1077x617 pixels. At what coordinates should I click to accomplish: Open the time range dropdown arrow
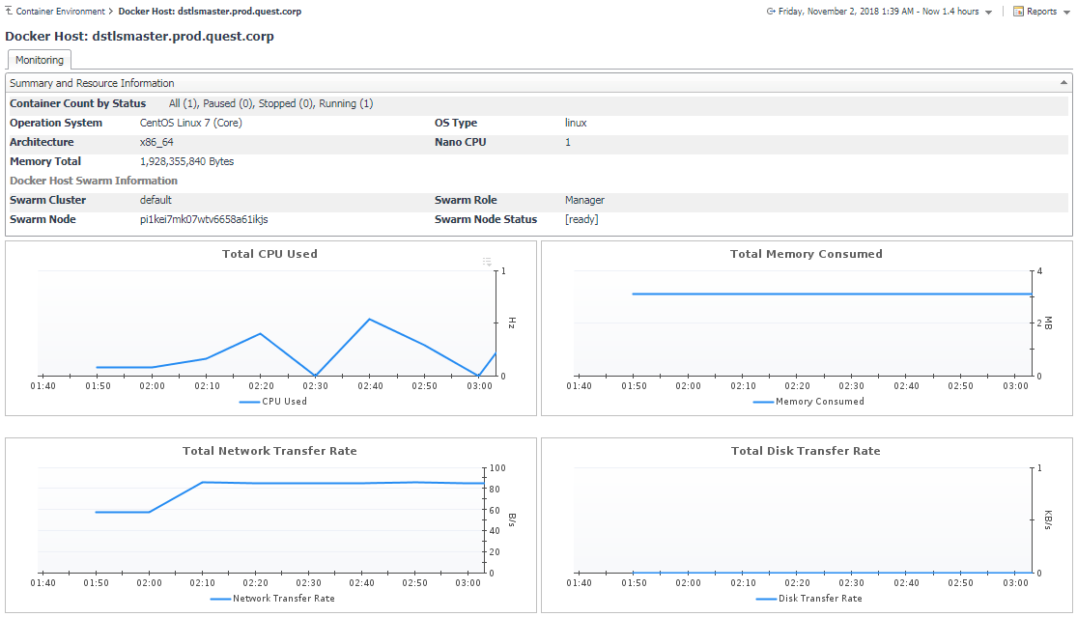pyautogui.click(x=988, y=12)
